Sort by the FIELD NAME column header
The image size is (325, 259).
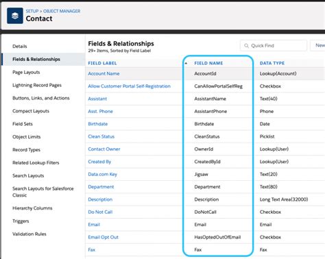point(208,63)
